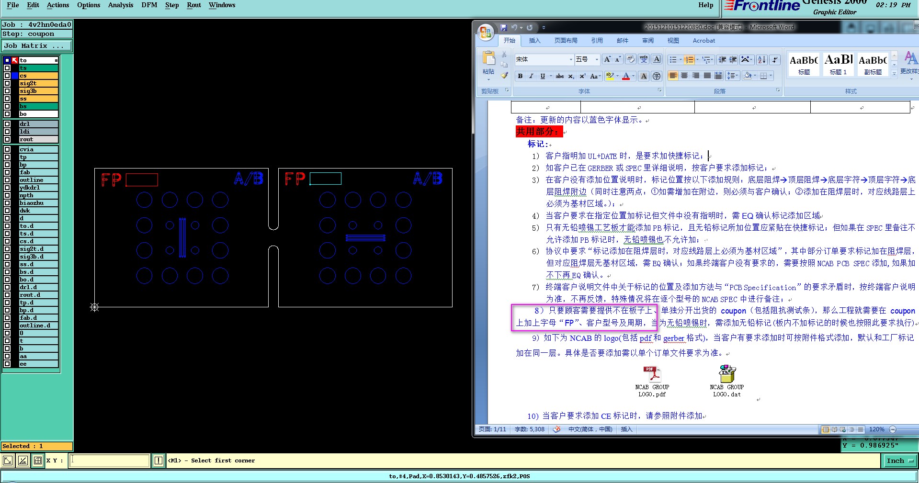Viewport: 919px width, 483px height.
Task: Click the yellow text highlight color button
Action: [x=610, y=76]
